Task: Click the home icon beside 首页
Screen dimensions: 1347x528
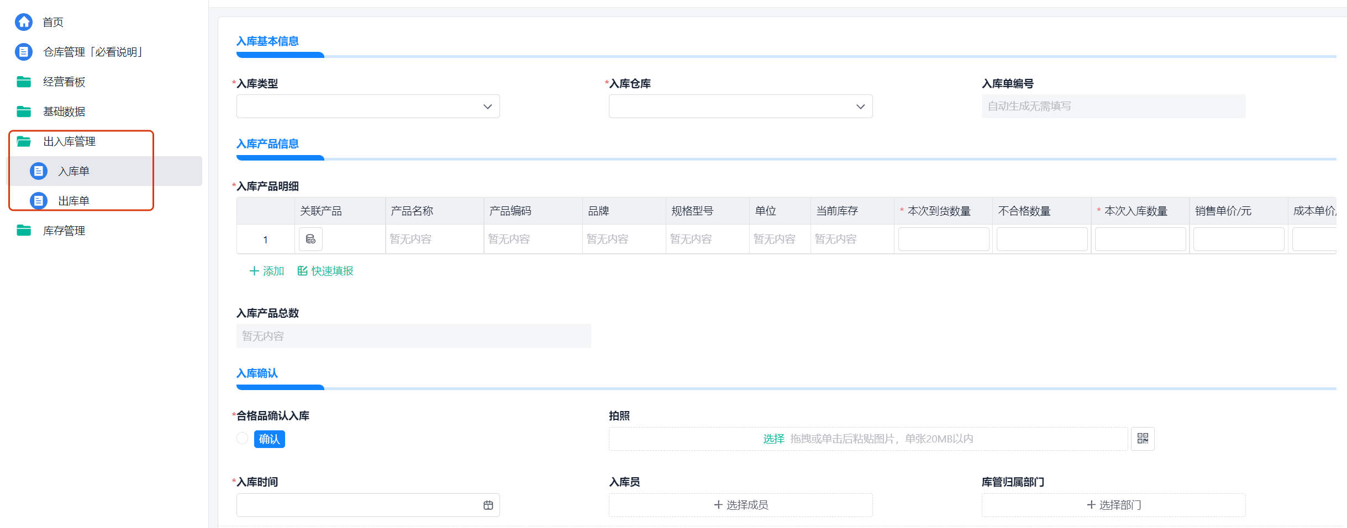Action: point(24,22)
